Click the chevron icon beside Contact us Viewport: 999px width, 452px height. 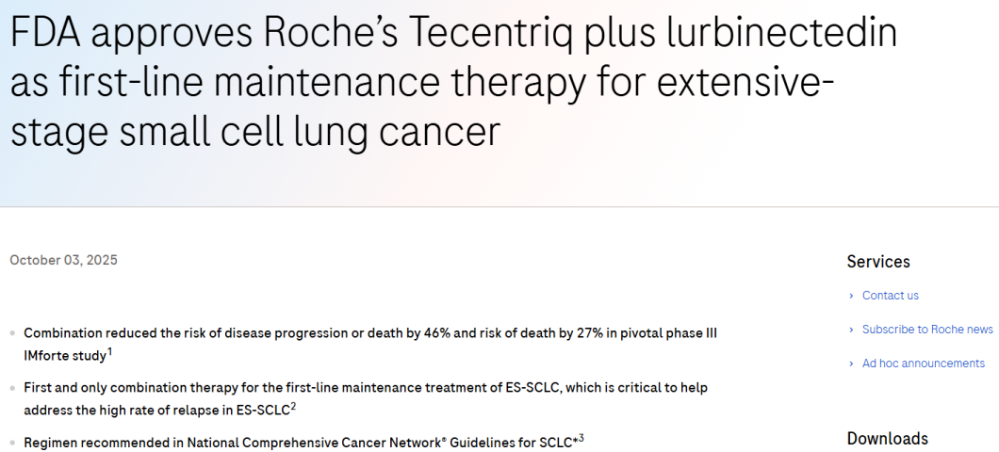[851, 296]
